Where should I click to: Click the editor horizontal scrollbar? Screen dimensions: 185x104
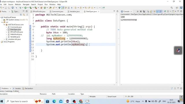[x=75, y=85]
